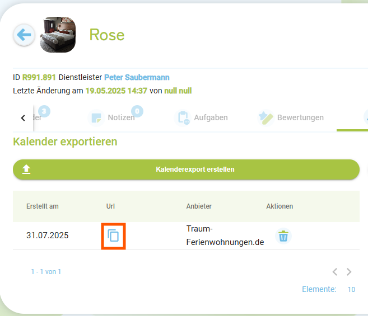Click the Aktionen column header
This screenshot has width=368, height=316.
pos(280,206)
